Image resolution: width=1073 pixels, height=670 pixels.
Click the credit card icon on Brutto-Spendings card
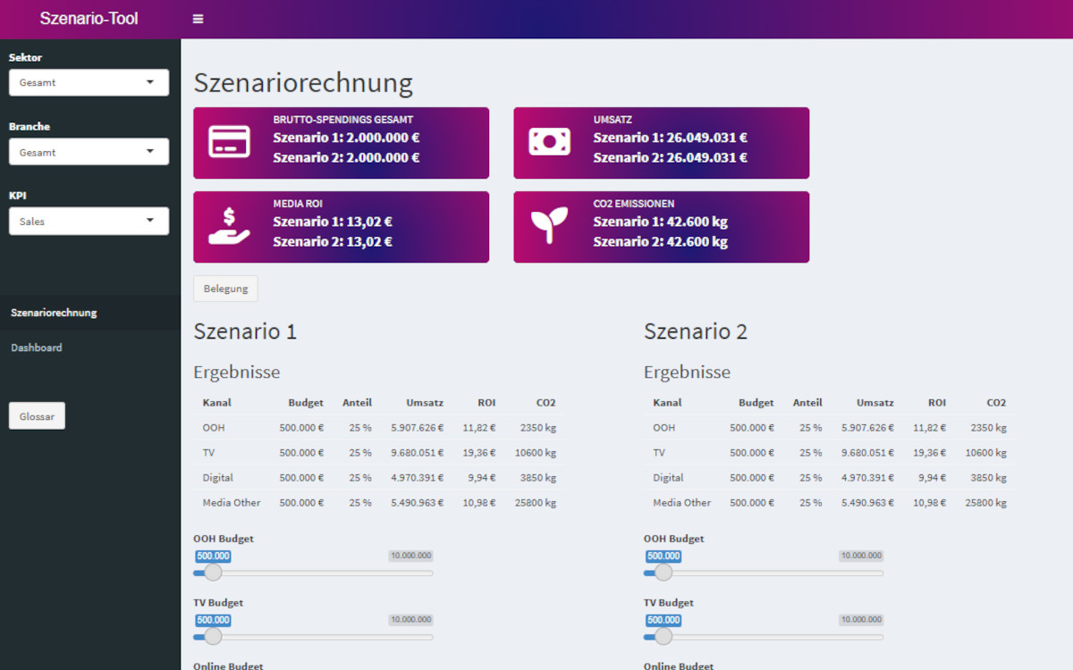pos(230,141)
